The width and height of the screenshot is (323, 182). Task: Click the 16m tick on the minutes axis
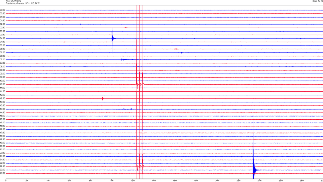pos(175,181)
